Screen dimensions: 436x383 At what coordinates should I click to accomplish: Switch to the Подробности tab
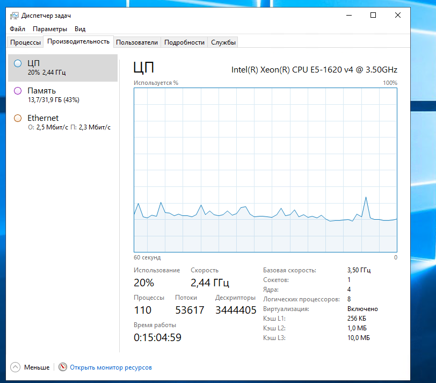coord(184,42)
